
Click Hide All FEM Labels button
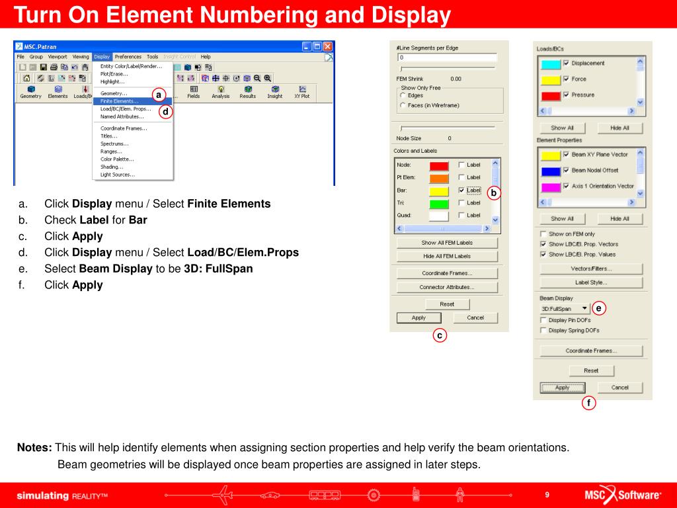tap(447, 256)
